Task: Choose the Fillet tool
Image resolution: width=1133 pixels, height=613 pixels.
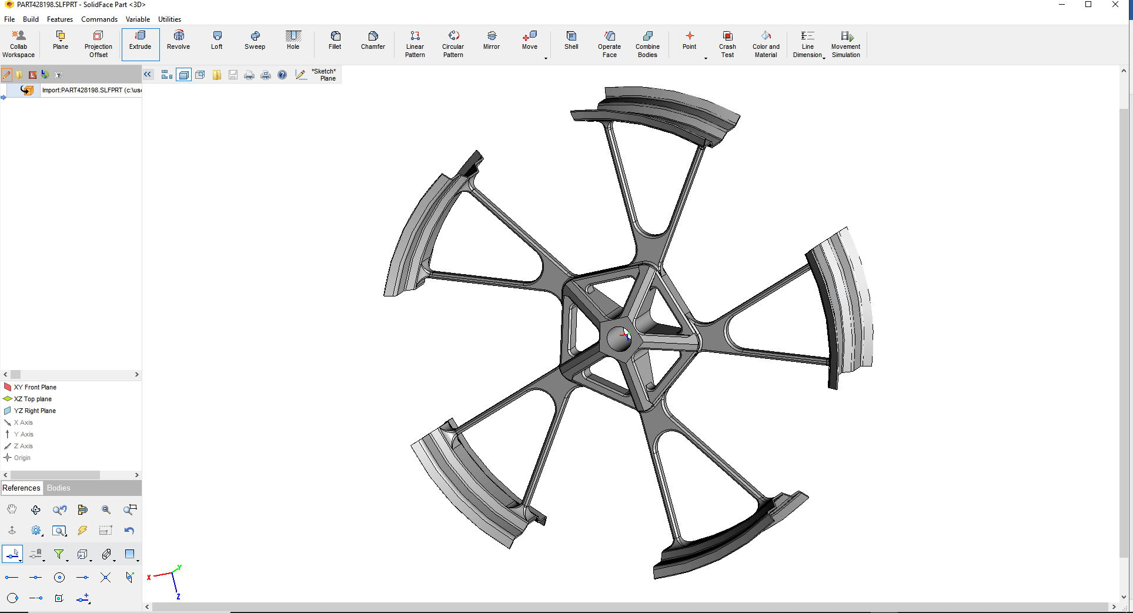Action: [x=335, y=44]
